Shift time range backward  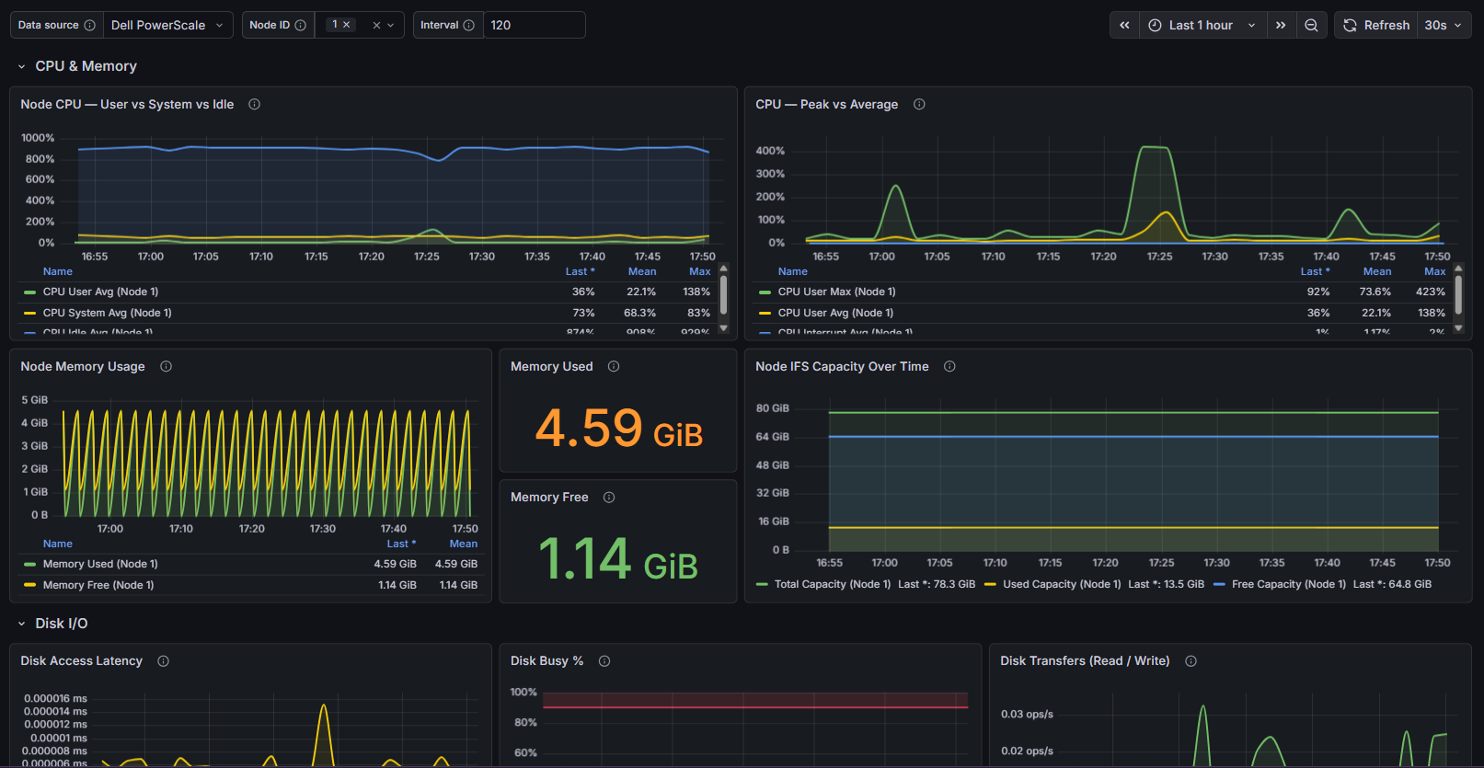[1124, 25]
